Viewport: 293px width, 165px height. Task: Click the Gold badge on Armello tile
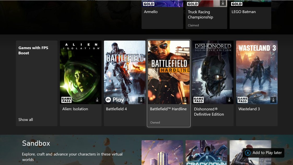149,4
